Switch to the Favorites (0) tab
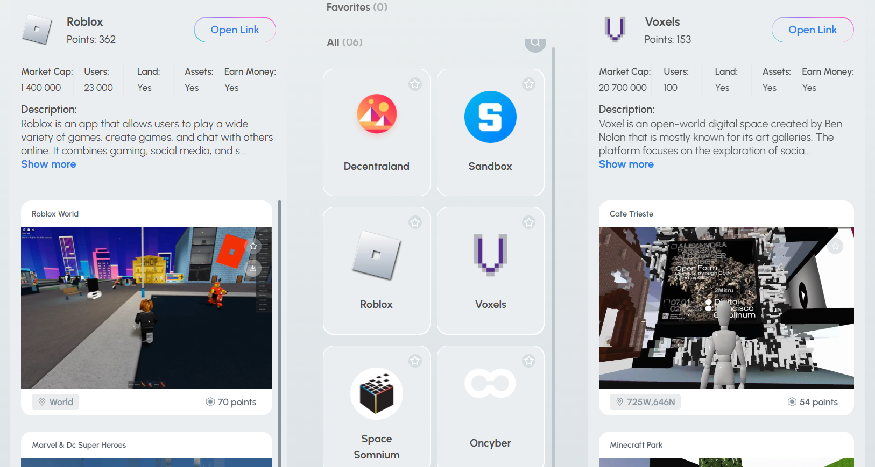875x467 pixels. click(357, 7)
